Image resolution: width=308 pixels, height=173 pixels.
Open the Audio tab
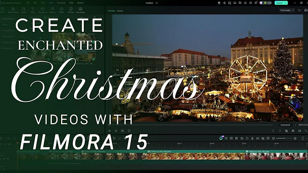(24, 10)
